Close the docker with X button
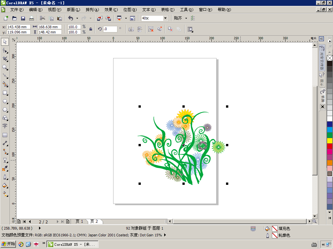The width and height of the screenshot is (333, 249). coord(322,107)
